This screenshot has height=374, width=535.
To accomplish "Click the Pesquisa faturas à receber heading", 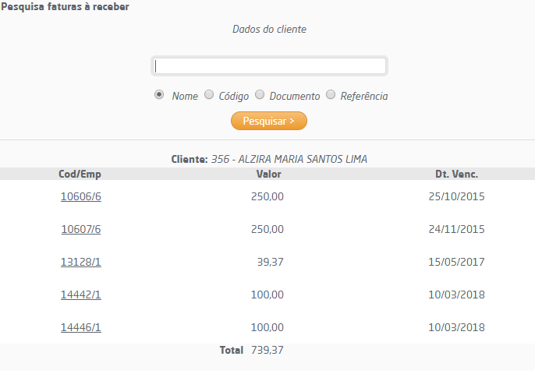I will pos(66,7).
